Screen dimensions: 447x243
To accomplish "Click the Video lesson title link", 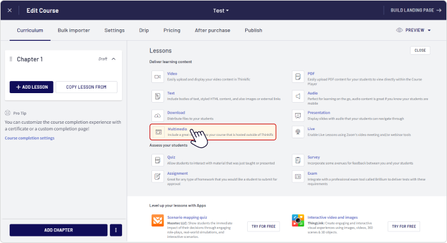I will [172, 73].
